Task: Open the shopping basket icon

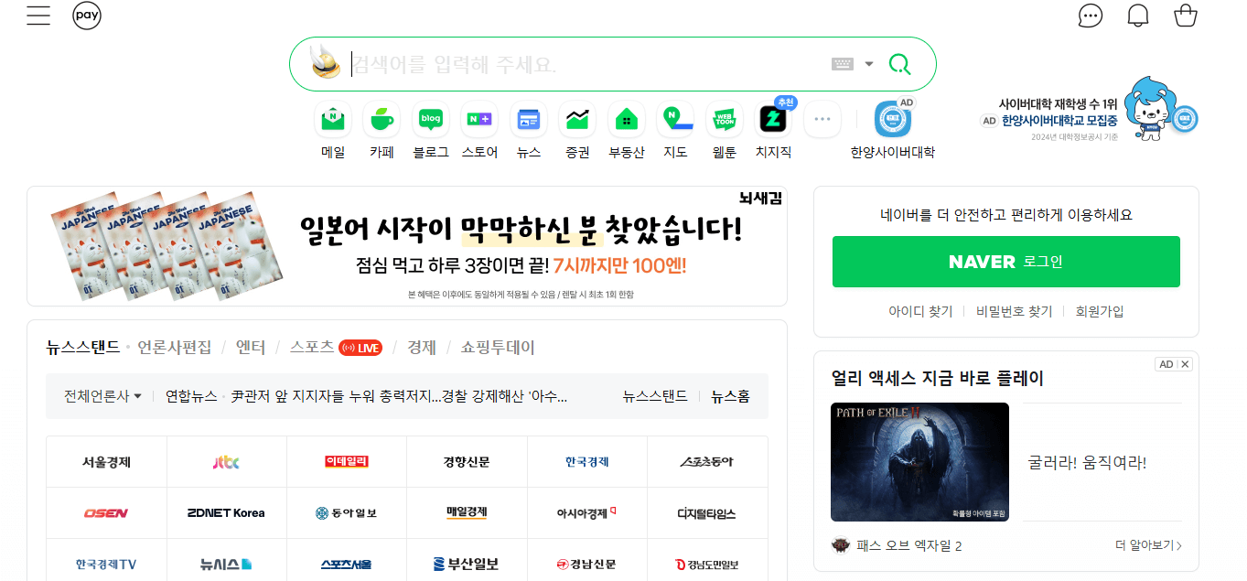Action: click(x=1186, y=16)
